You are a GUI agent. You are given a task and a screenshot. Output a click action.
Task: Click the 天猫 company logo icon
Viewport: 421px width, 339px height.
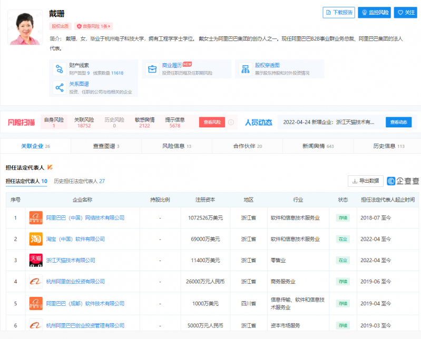click(x=36, y=260)
